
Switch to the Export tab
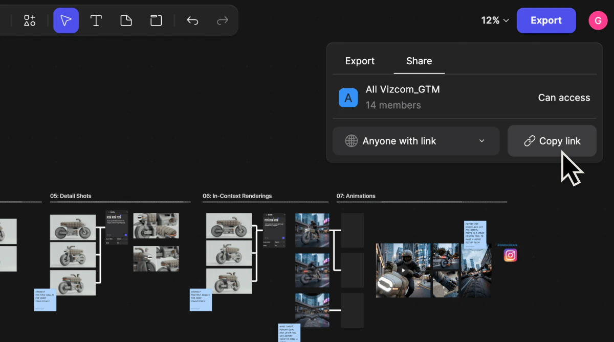[x=360, y=61]
